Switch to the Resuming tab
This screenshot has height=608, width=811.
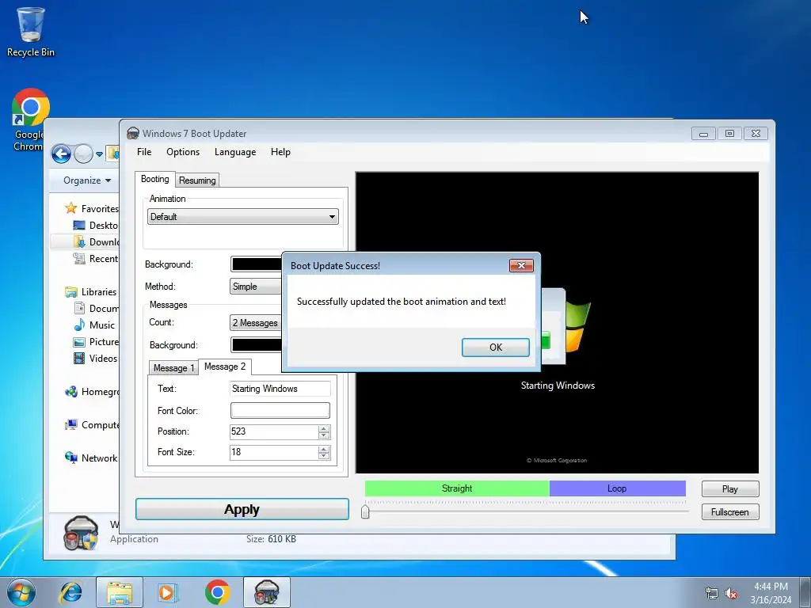[197, 180]
